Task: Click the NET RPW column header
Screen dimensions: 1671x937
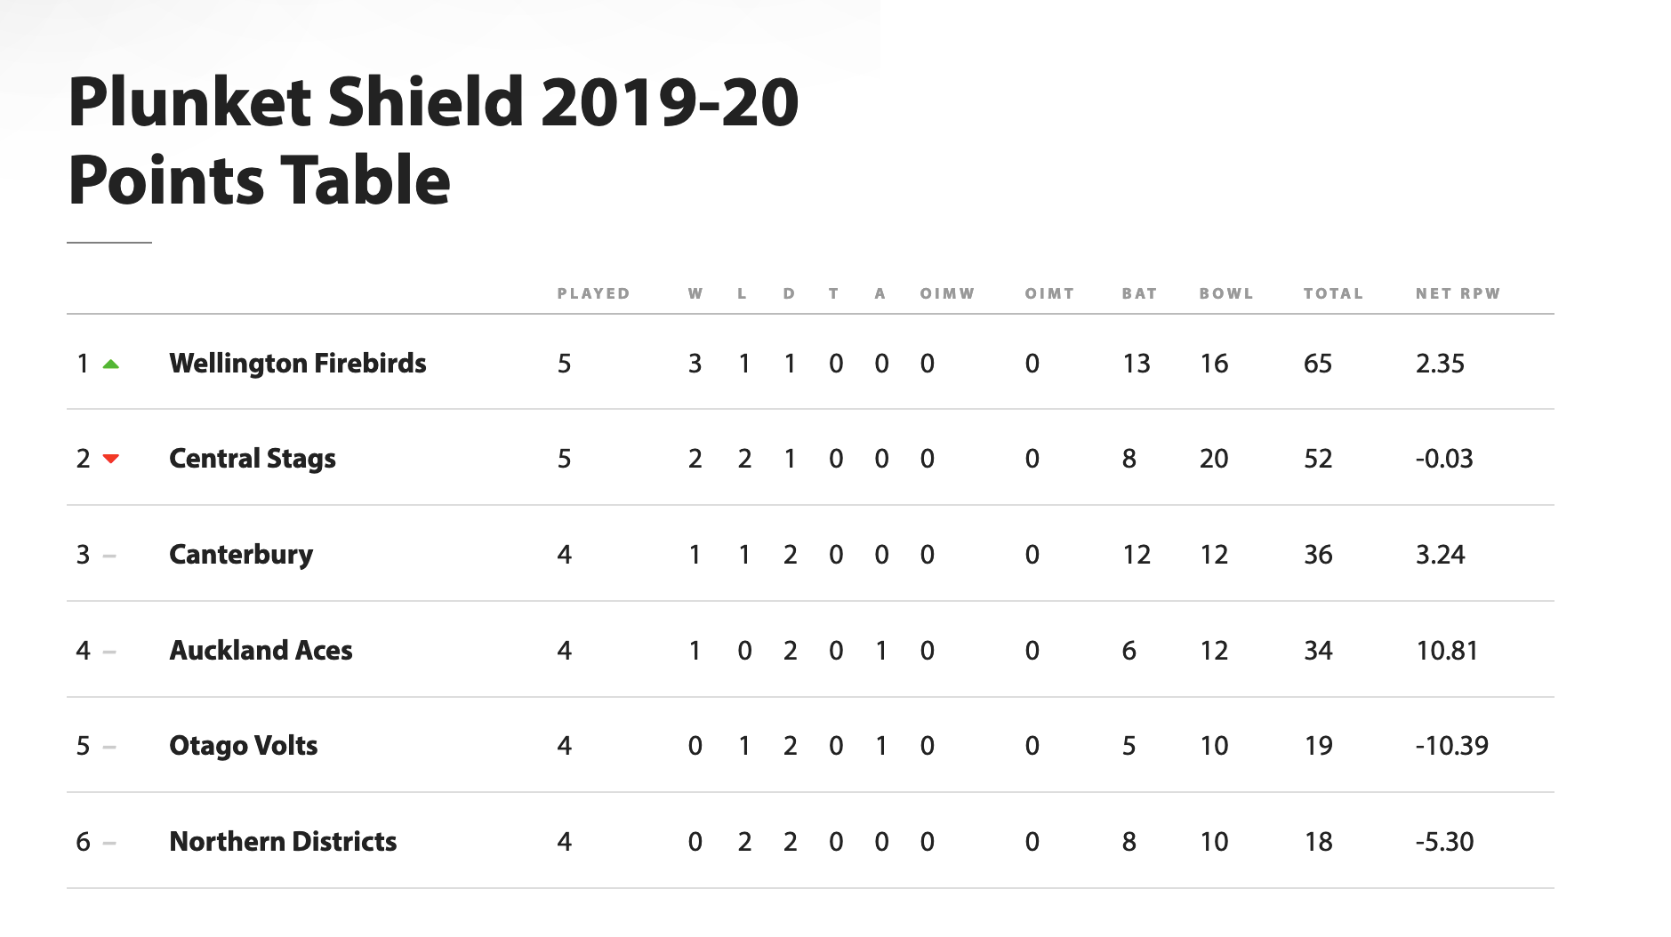Action: point(1458,293)
